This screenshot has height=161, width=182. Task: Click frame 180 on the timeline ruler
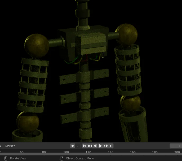pos(155,152)
